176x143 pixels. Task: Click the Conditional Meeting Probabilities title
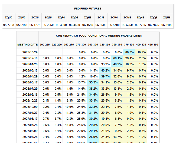99,36
